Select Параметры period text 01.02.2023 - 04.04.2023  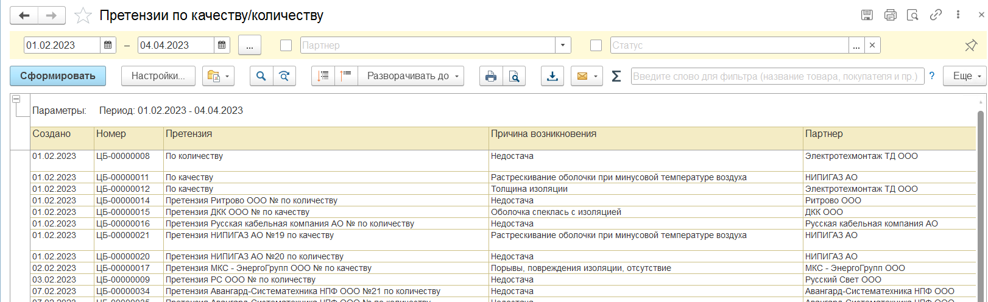coord(190,111)
